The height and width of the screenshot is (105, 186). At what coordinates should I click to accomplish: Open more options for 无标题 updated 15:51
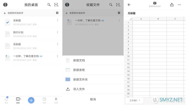pos(57,44)
